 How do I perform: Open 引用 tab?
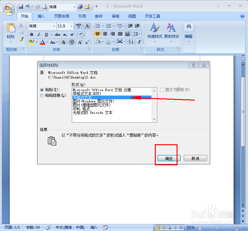82,16
